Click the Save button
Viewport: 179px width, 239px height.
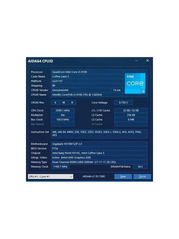pos(123,176)
